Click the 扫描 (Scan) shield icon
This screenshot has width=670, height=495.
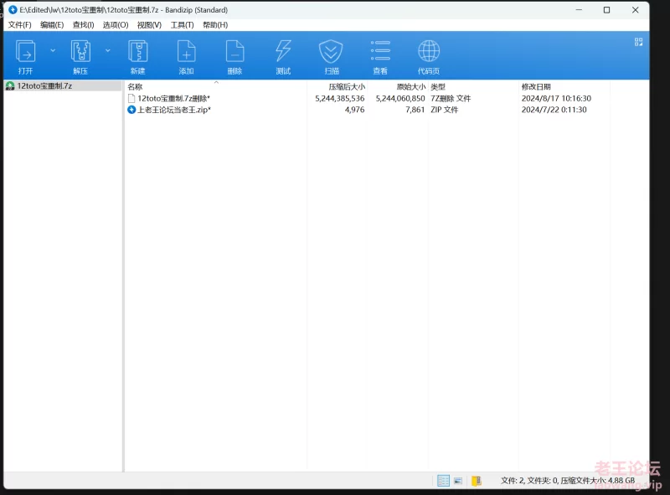pyautogui.click(x=331, y=51)
